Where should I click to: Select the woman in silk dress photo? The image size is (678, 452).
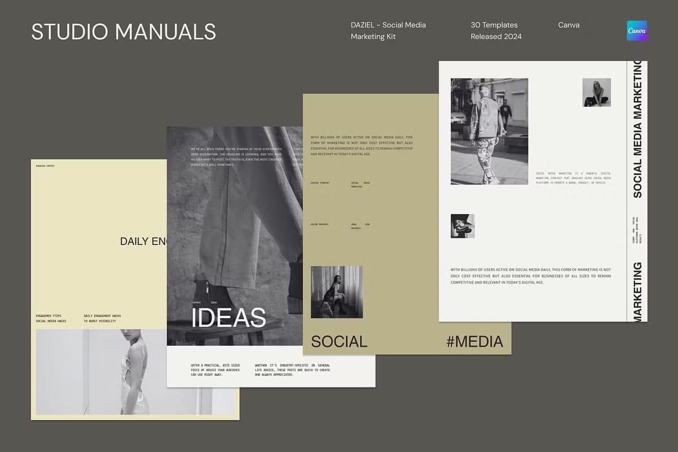coord(136,372)
